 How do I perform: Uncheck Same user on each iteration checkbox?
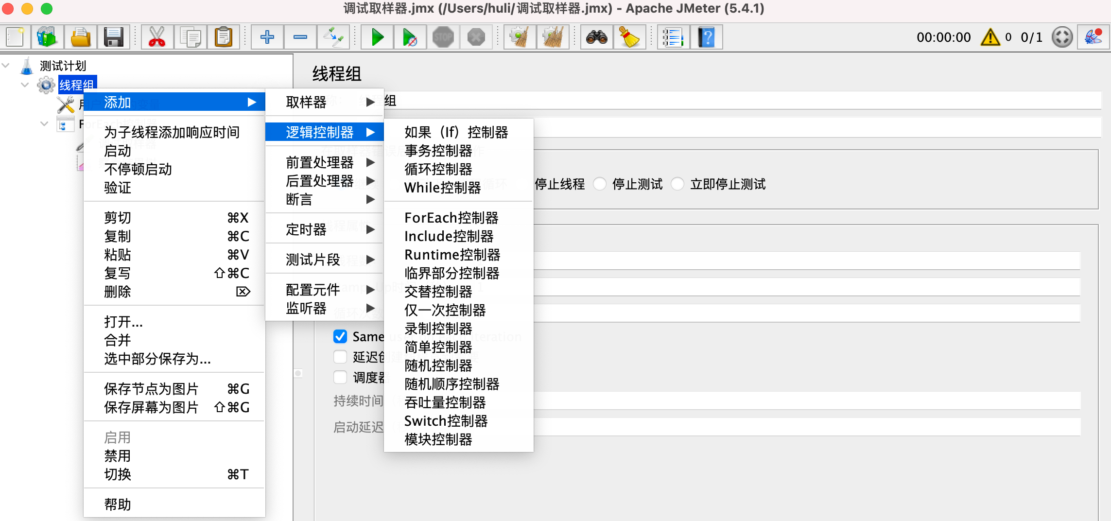coord(340,336)
